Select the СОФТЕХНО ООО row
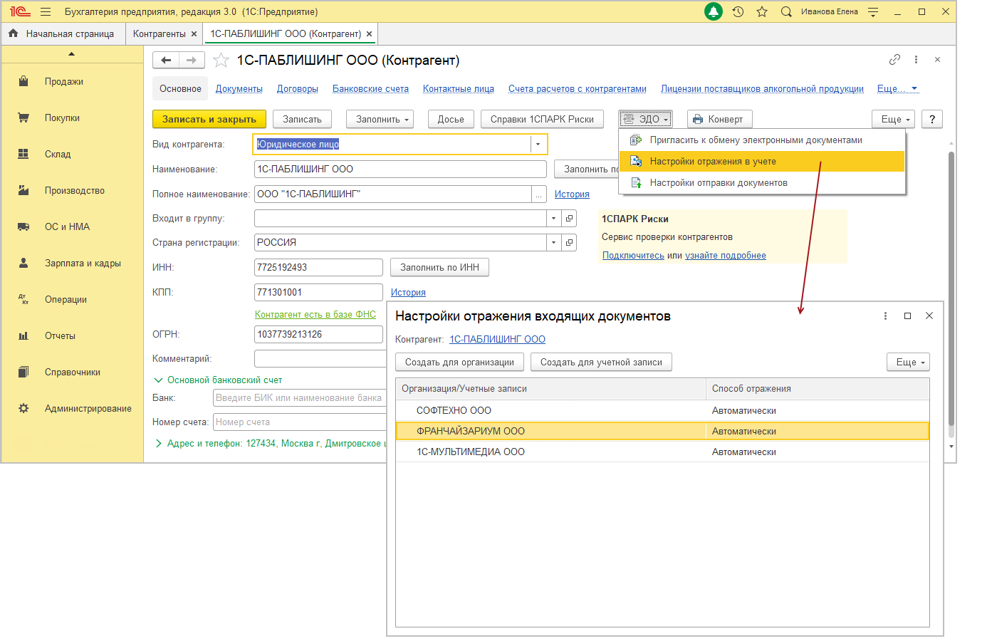This screenshot has width=992, height=641. tap(662, 410)
